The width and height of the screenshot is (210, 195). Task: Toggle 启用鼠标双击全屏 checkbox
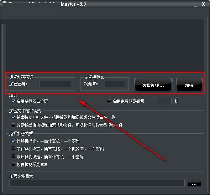(x=13, y=101)
